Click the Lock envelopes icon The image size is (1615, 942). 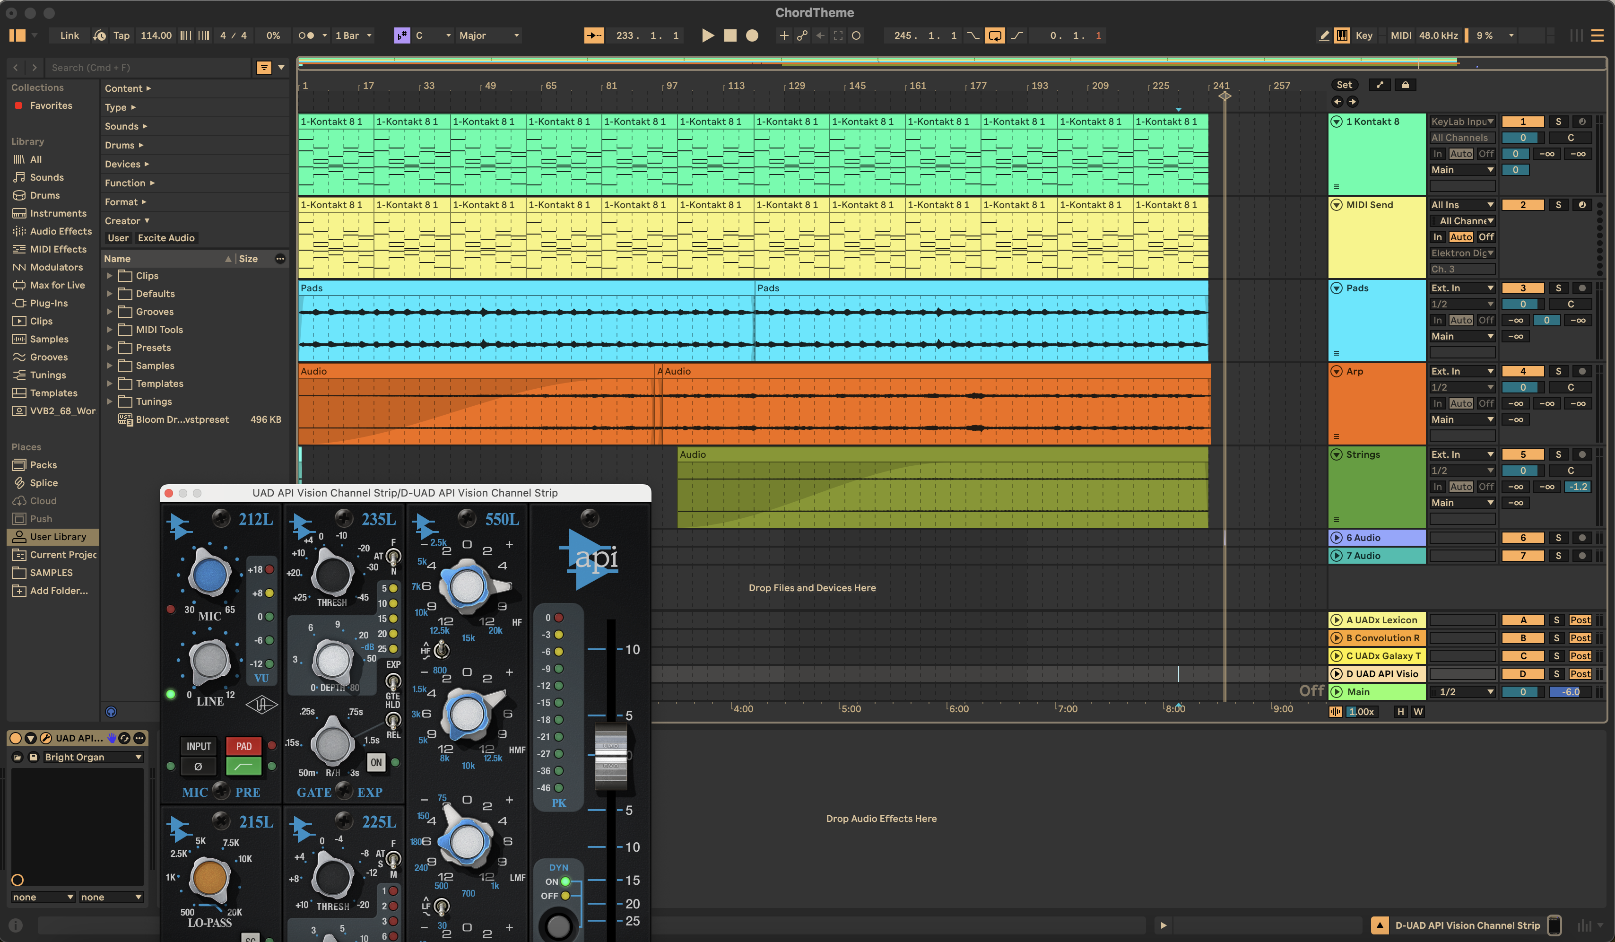tap(1406, 85)
